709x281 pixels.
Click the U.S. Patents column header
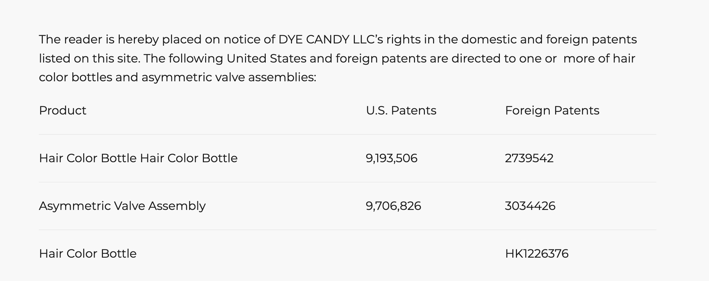401,111
